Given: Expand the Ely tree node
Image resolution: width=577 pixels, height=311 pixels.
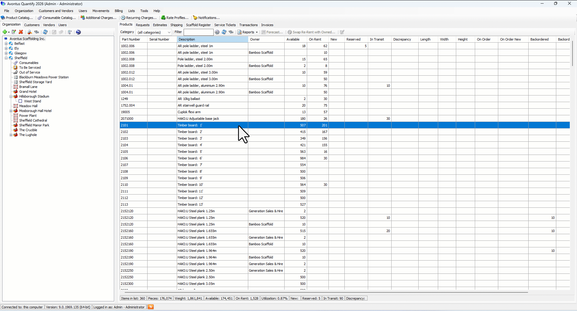Looking at the screenshot, I should pos(6,48).
